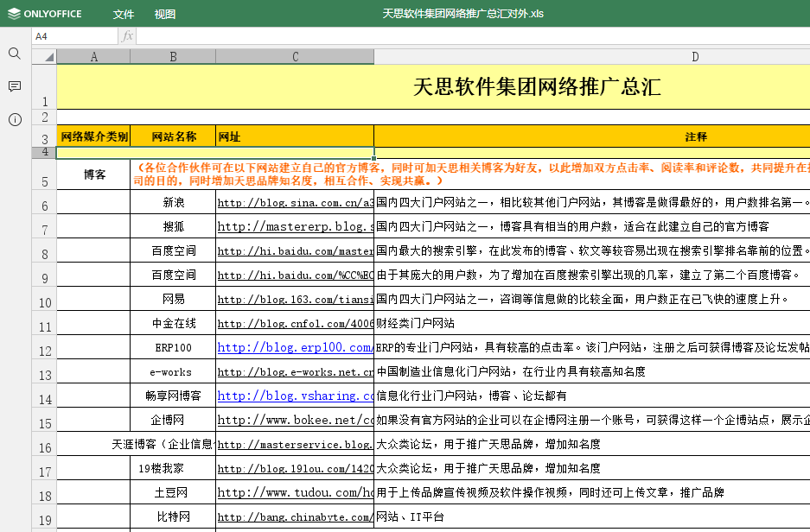Open the search panel in left sidebar
Image resolution: width=810 pixels, height=532 pixels.
15,54
